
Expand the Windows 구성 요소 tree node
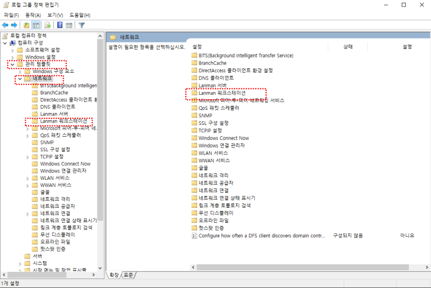(20, 72)
